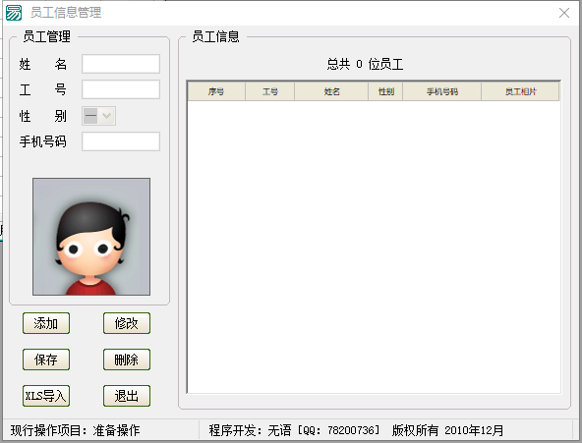Click the 手机号码 column header
Image resolution: width=582 pixels, height=443 pixels.
pos(442,91)
